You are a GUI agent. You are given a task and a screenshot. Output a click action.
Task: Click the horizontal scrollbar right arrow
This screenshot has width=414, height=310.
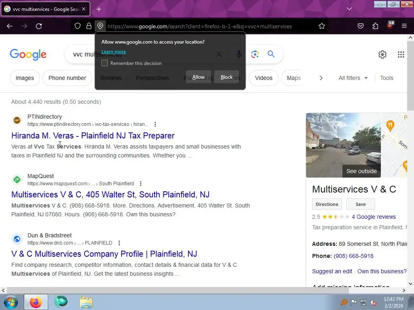[x=404, y=290]
